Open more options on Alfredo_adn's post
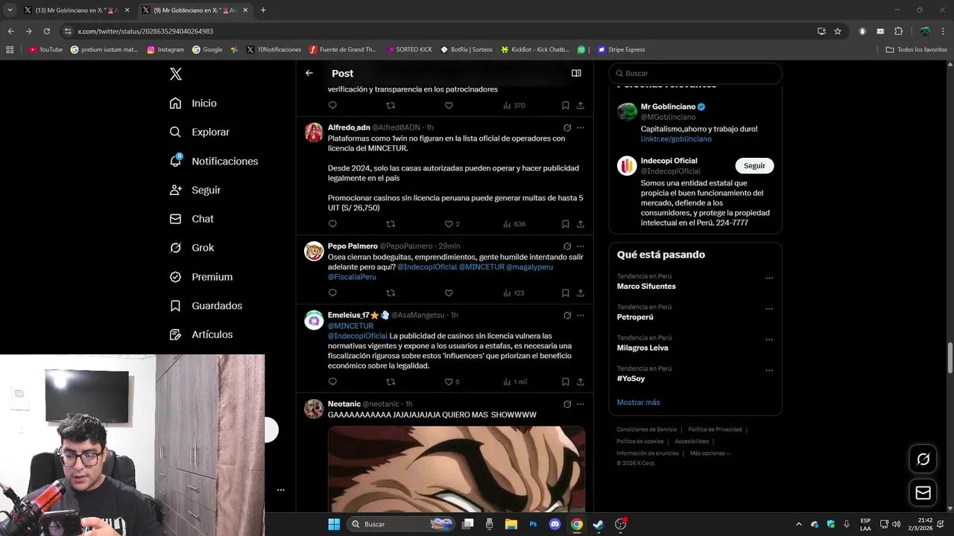This screenshot has height=536, width=954. pyautogui.click(x=581, y=127)
